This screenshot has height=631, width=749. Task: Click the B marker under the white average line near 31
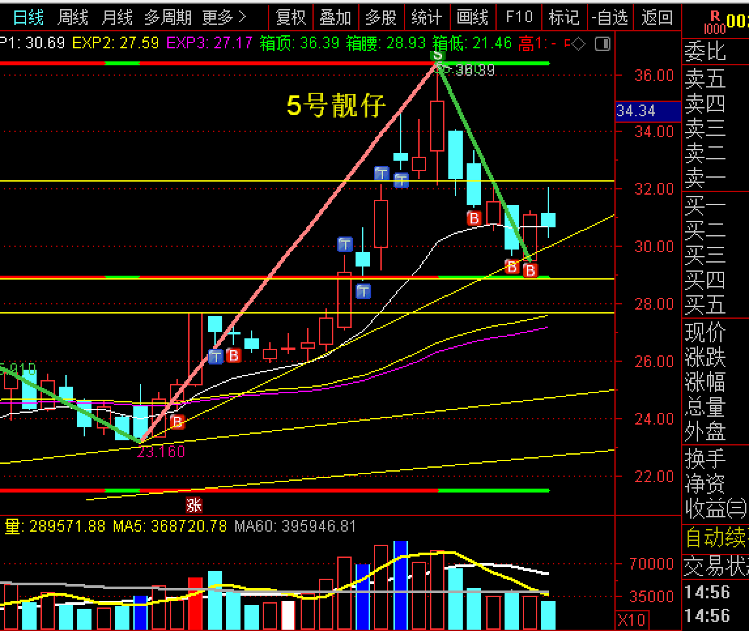tap(474, 218)
